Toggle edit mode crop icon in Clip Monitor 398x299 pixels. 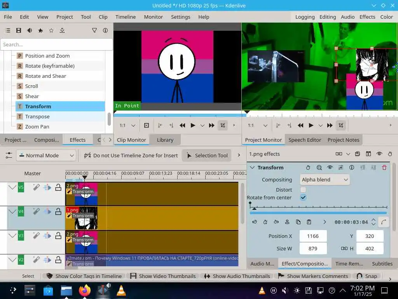click(223, 125)
